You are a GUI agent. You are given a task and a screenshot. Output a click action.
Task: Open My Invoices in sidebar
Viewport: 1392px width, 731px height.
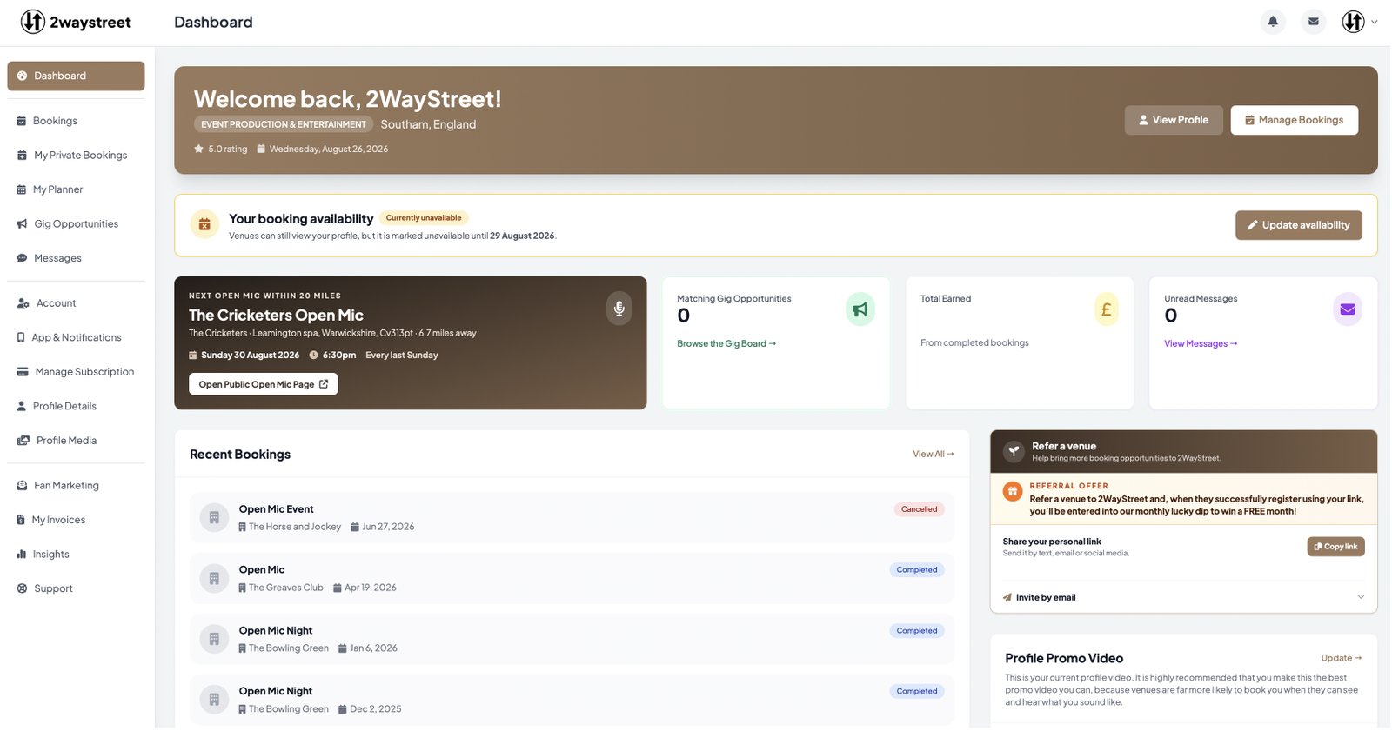76,520
